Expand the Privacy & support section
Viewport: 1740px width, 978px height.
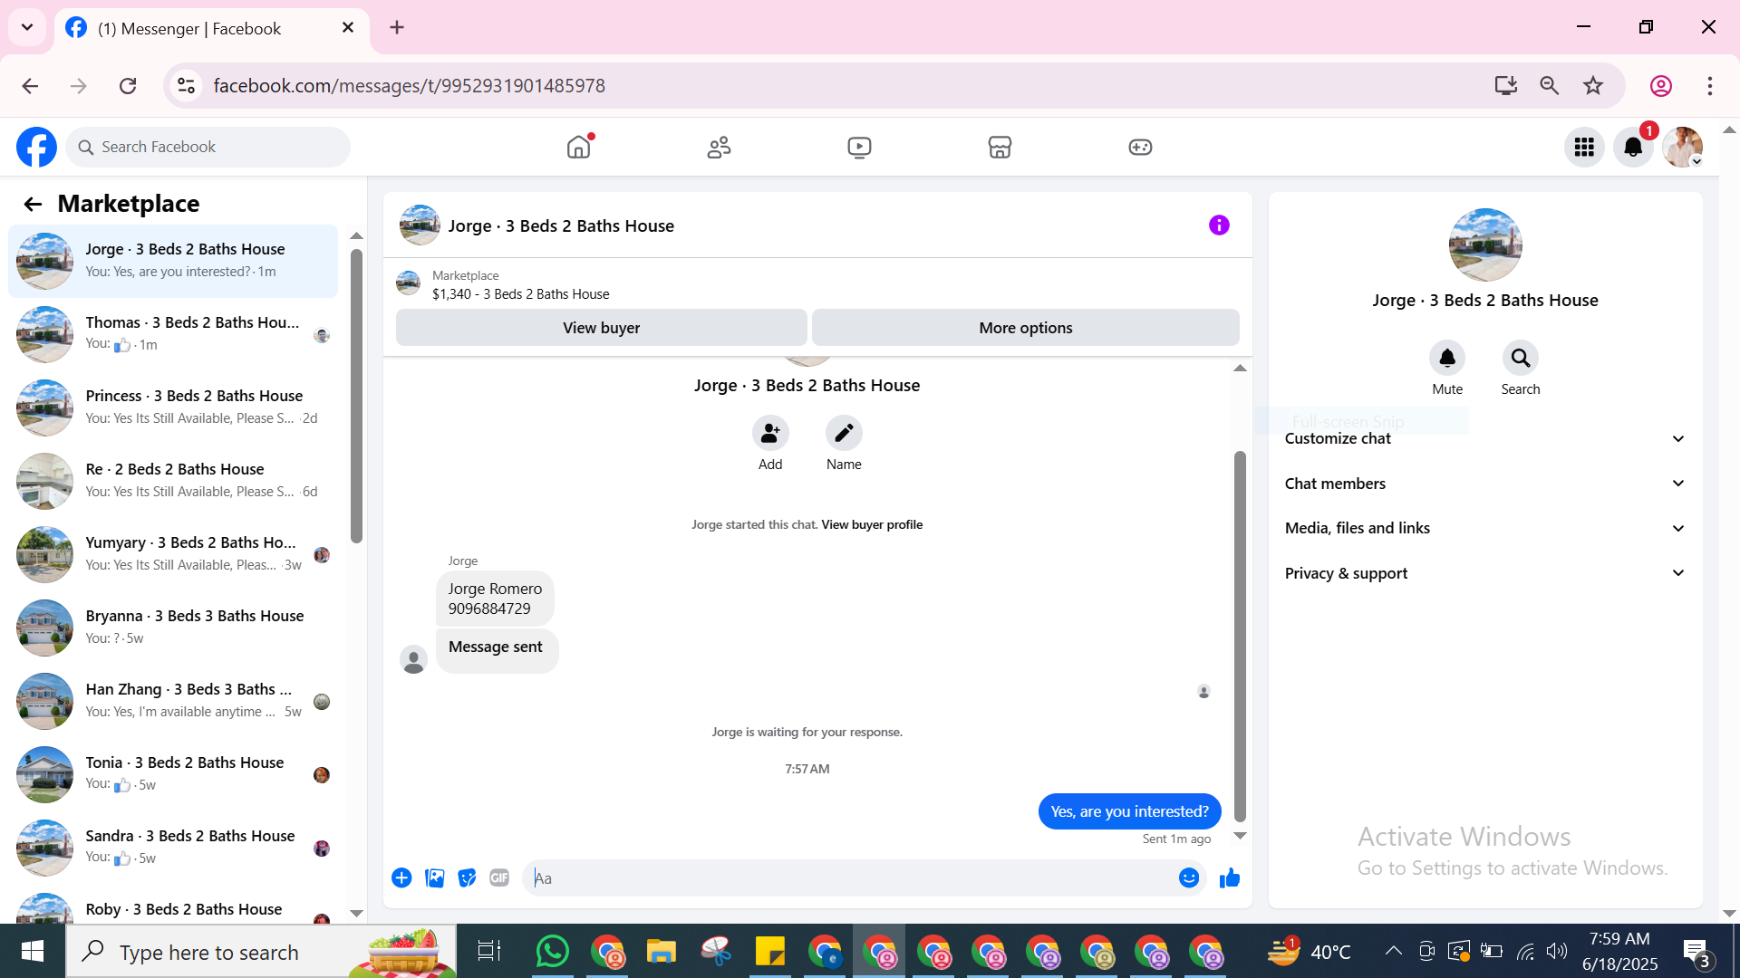[x=1484, y=573]
